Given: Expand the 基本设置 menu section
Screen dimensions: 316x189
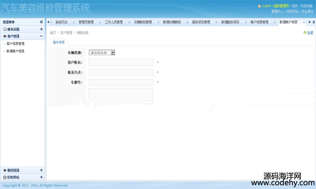Looking at the screenshot, I should (41, 29).
